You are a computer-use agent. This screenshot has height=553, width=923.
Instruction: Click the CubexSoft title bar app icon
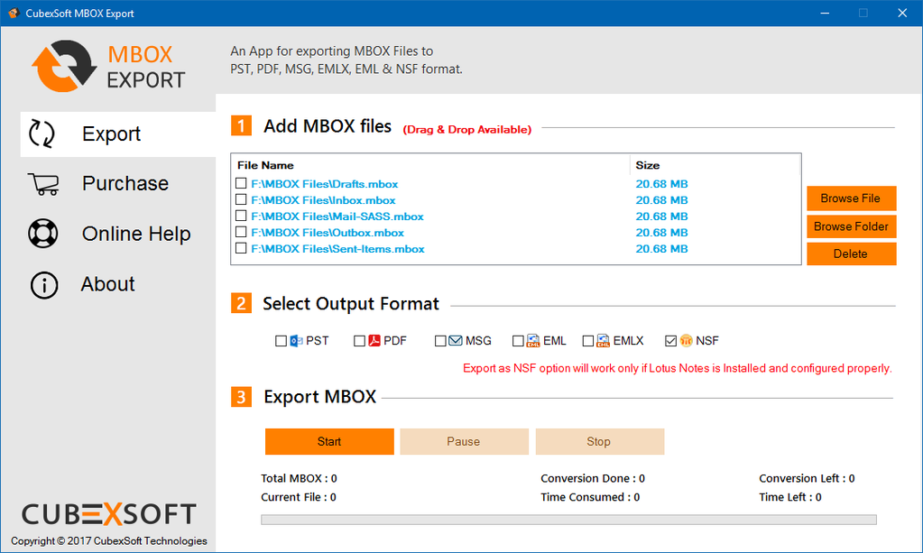pos(14,13)
